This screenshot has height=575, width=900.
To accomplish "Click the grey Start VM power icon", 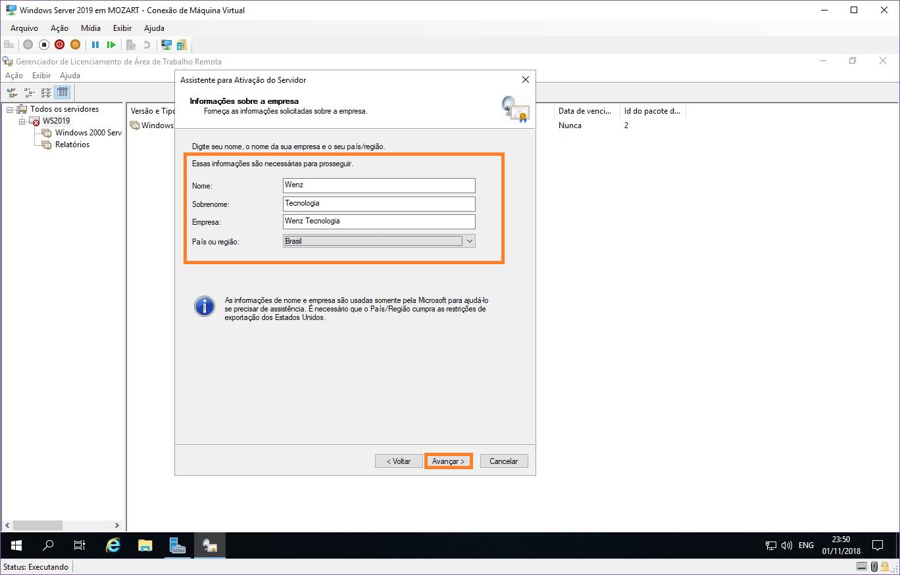I will pyautogui.click(x=28, y=45).
